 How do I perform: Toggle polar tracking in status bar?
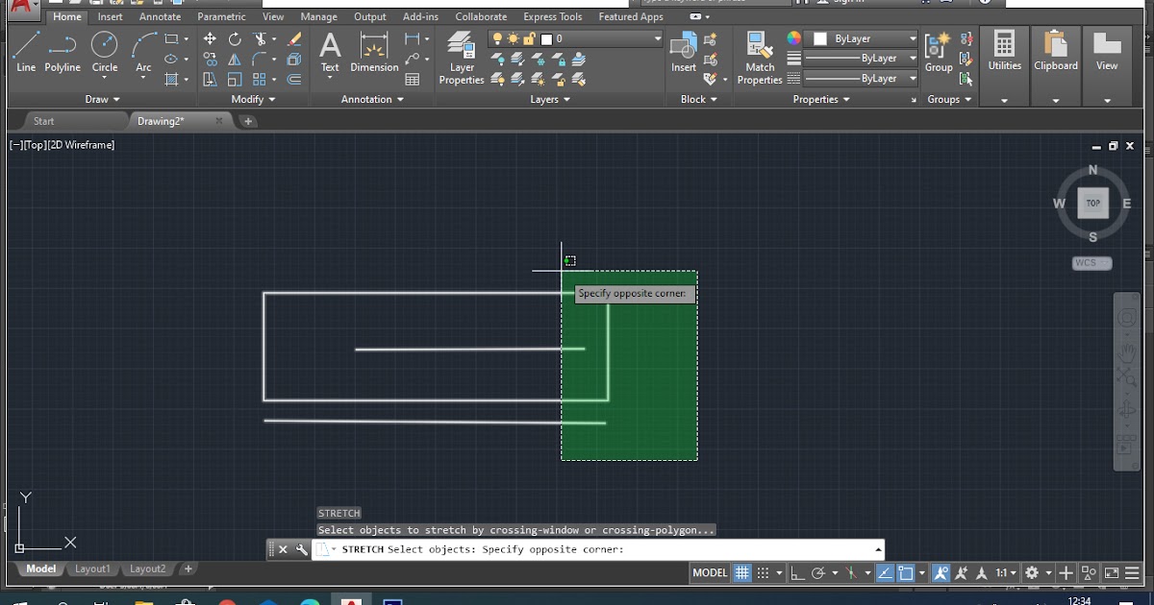pyautogui.click(x=818, y=573)
